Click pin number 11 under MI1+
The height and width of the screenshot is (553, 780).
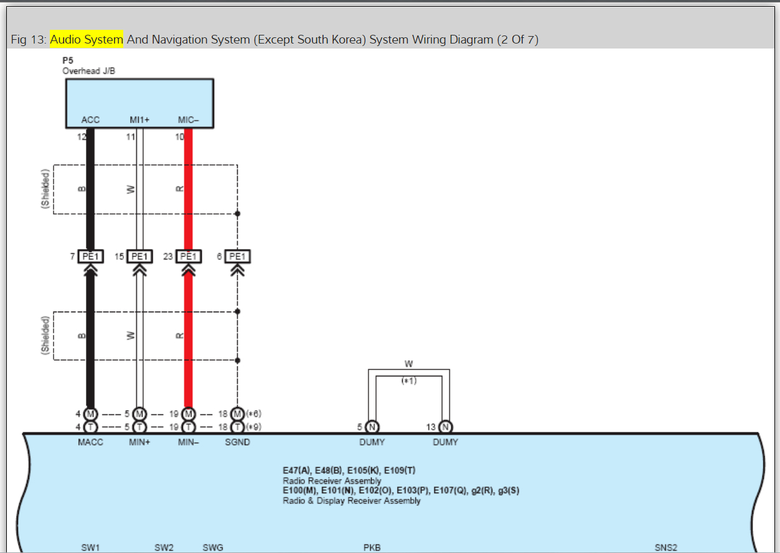click(x=131, y=137)
